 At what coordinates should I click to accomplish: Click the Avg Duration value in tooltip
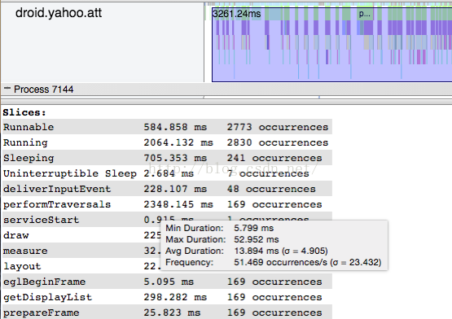tap(281, 251)
